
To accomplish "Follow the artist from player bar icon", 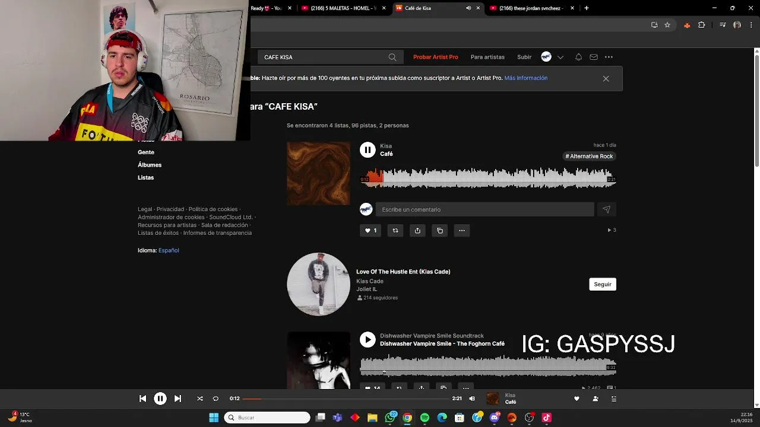I will pyautogui.click(x=596, y=399).
